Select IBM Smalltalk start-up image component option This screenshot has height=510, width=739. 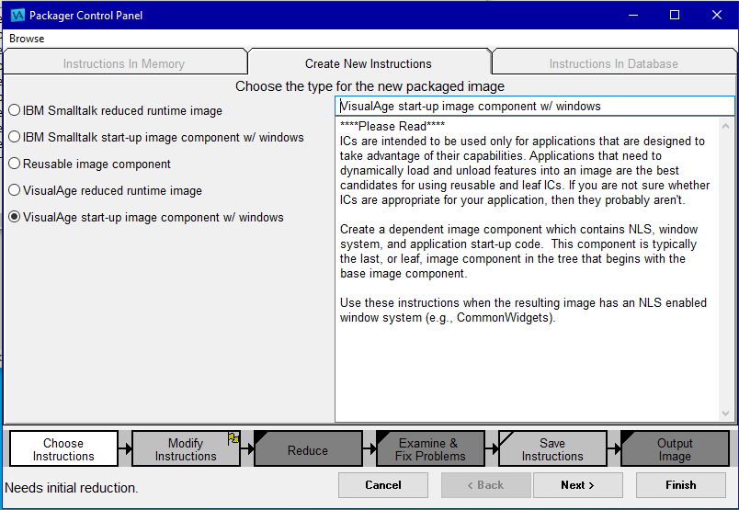(x=15, y=137)
